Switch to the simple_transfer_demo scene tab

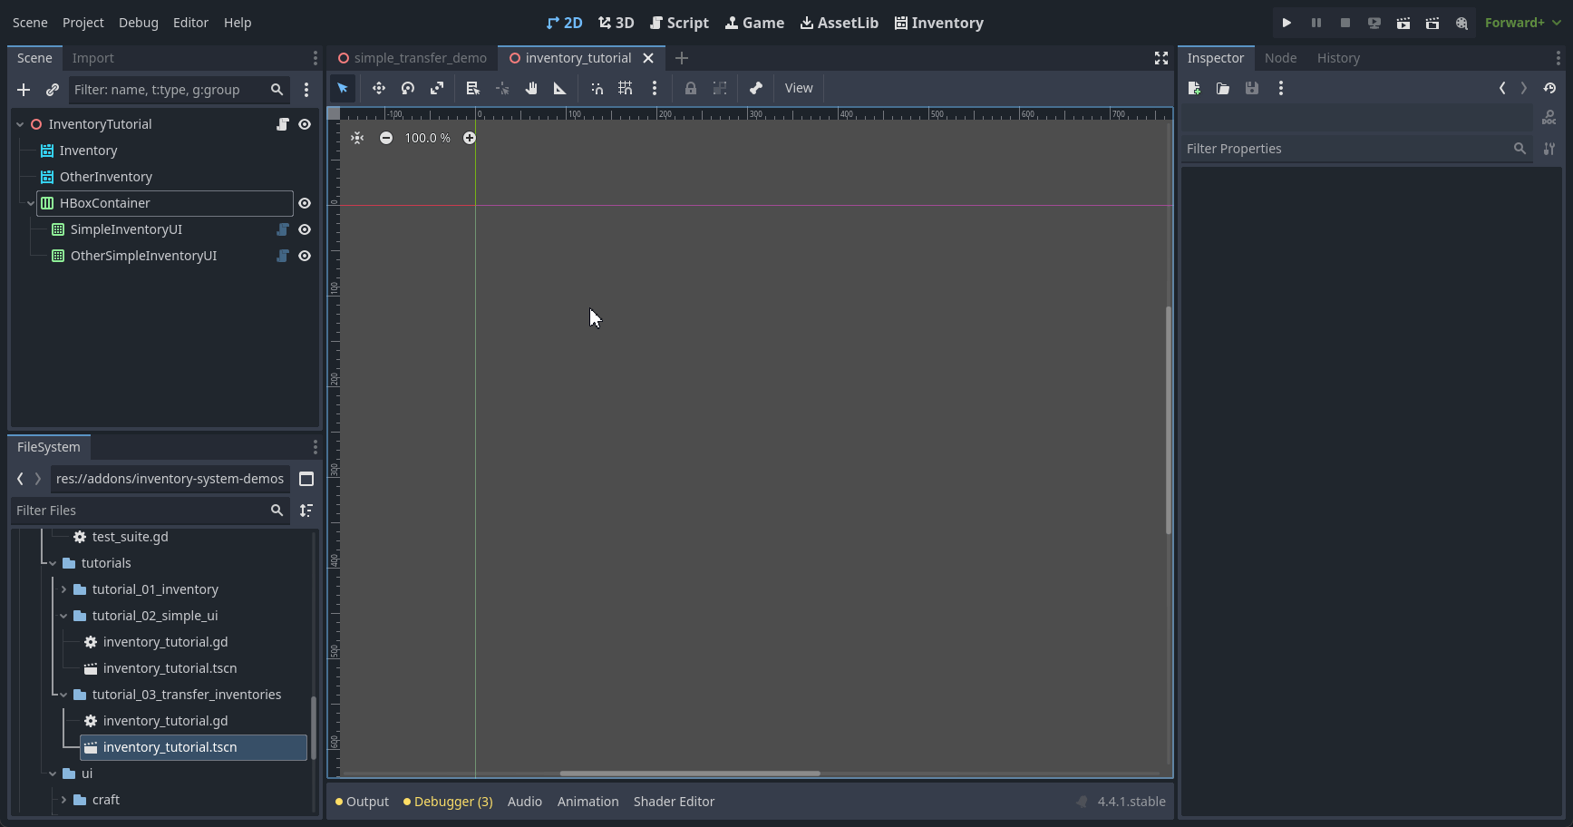[413, 58]
